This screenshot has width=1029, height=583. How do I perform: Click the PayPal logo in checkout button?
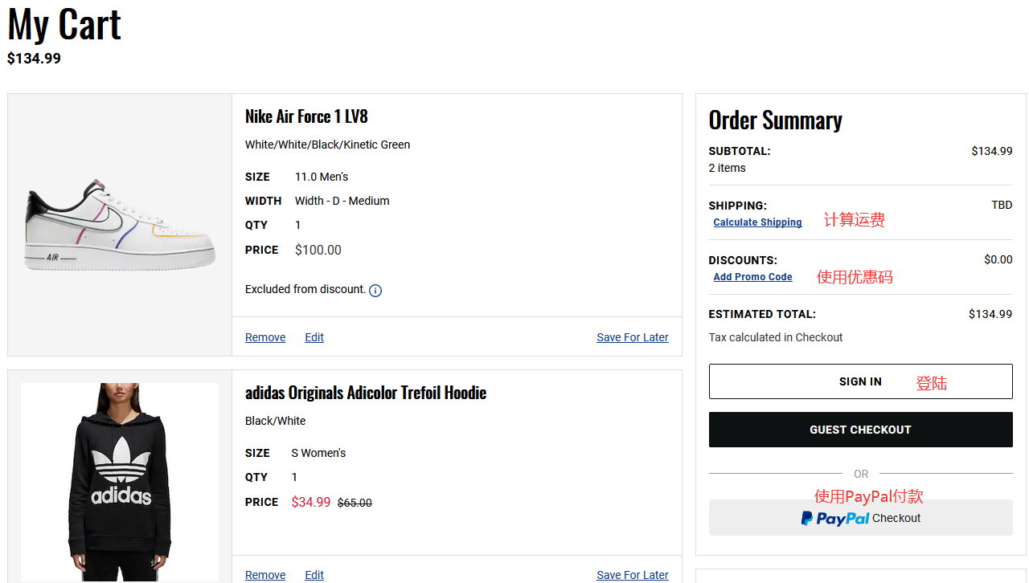(x=835, y=519)
